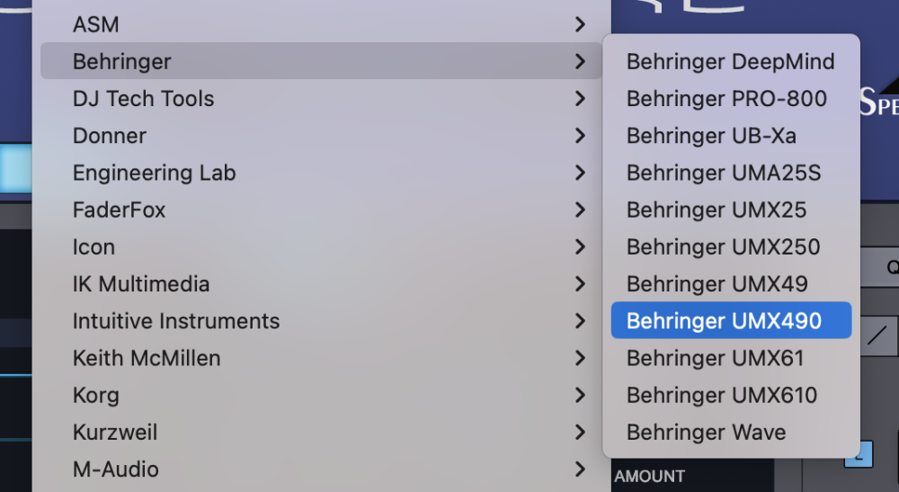899x492 pixels.
Task: Select Behringer UMX610 item
Action: [x=722, y=396]
